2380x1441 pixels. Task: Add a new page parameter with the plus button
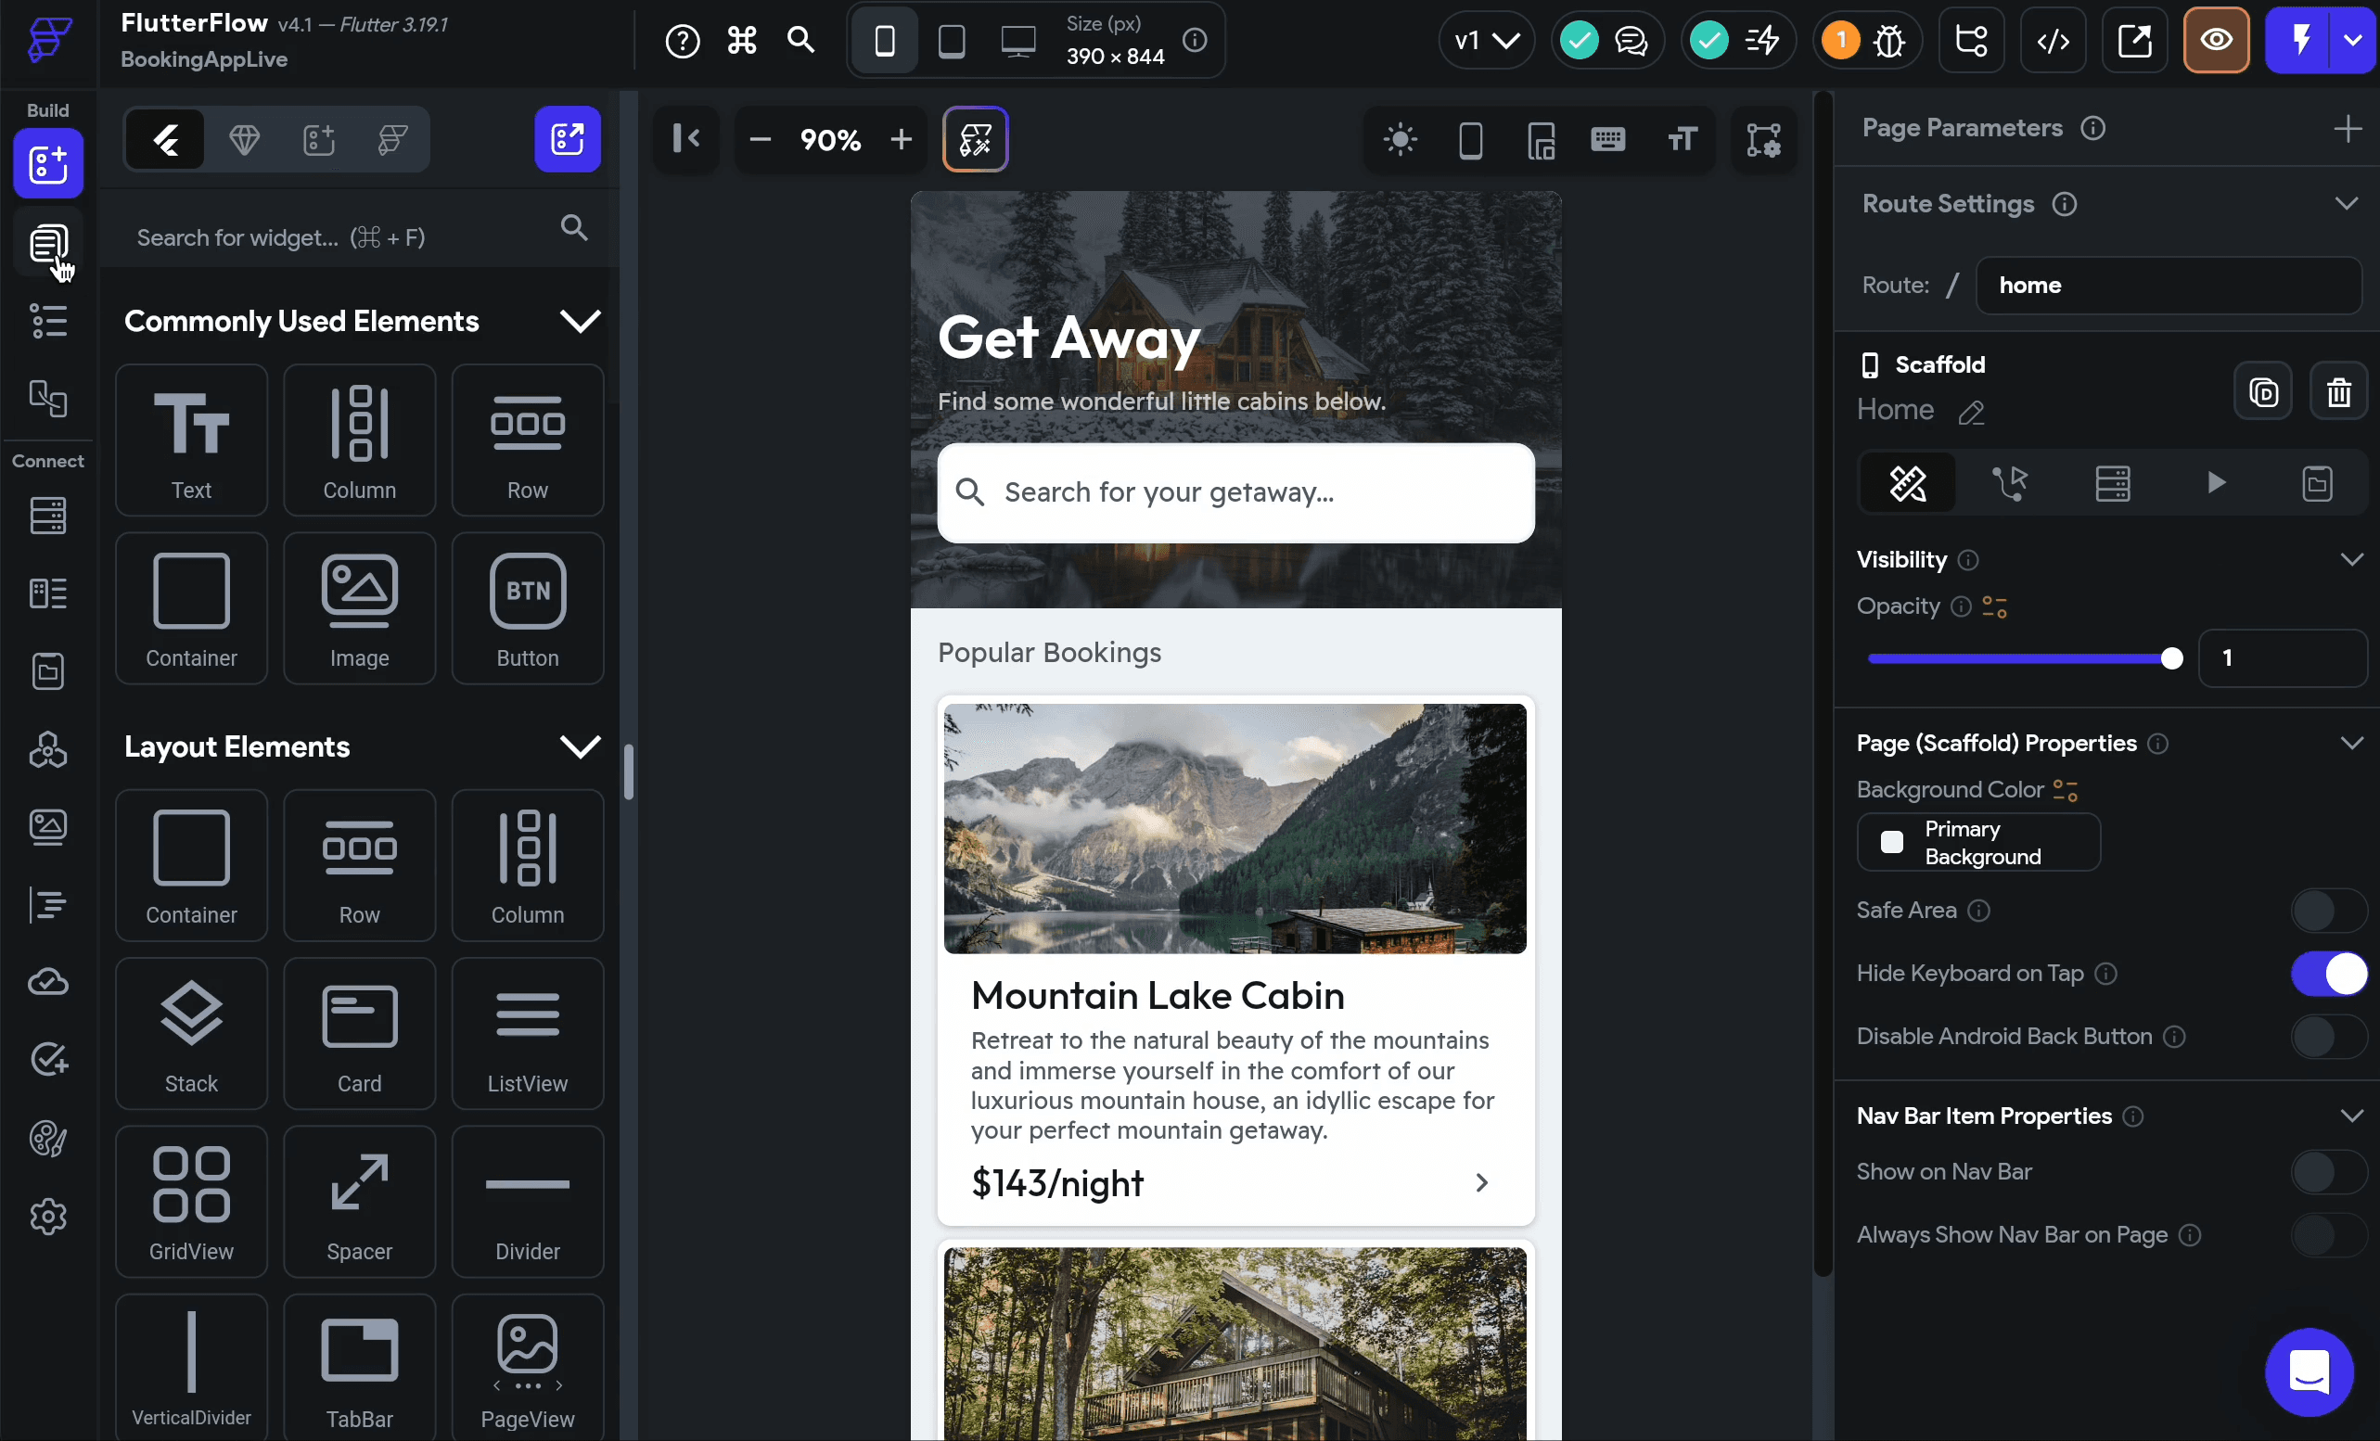[2349, 129]
